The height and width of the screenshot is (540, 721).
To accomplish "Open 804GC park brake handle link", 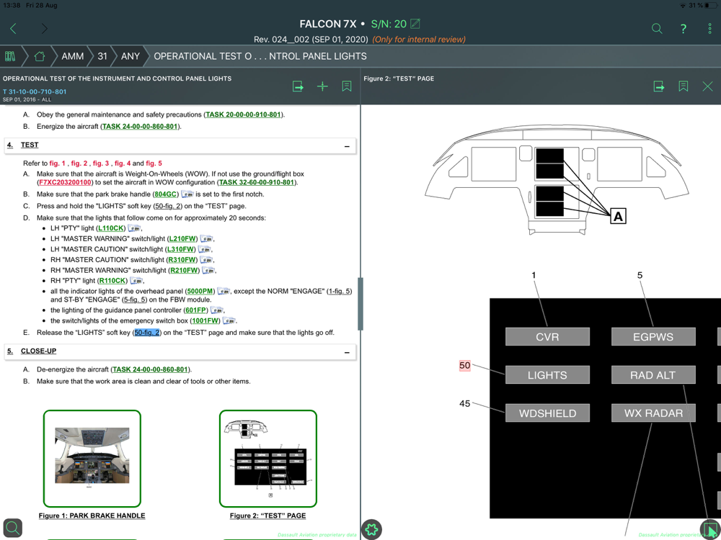I will pyautogui.click(x=166, y=194).
